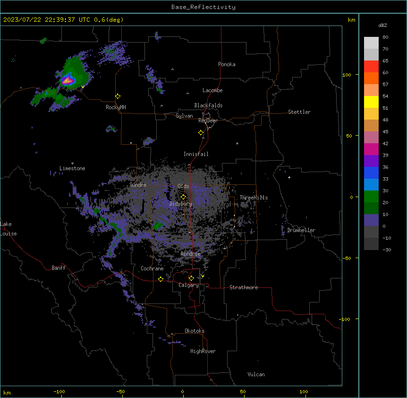The width and height of the screenshot is (407, 398).
Task: Click the Stettler city label
Action: [299, 112]
